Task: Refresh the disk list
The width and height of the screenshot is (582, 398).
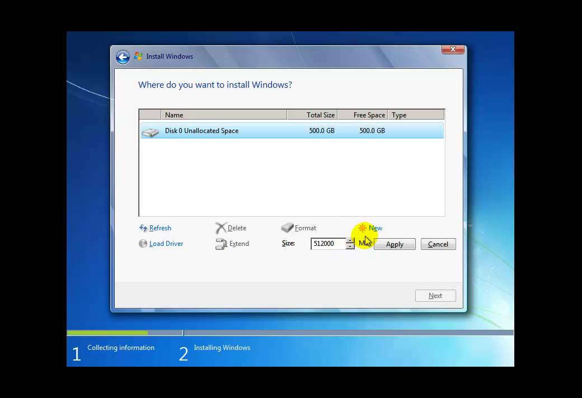Action: point(160,228)
